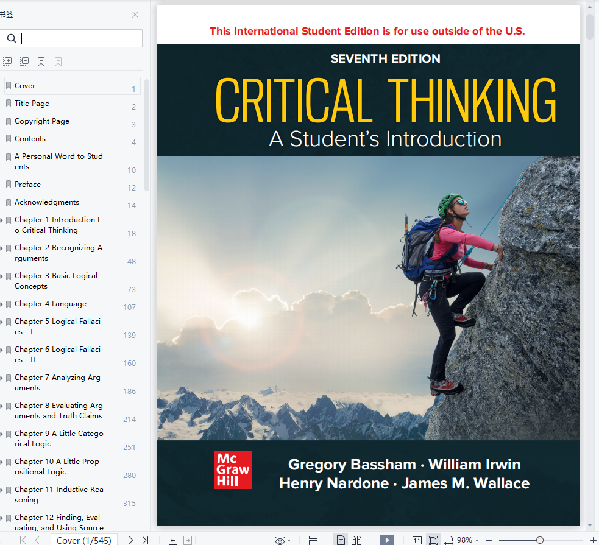Viewport: 599px width, 545px height.
Task: Collapse all bookmarks icon
Action: [24, 61]
